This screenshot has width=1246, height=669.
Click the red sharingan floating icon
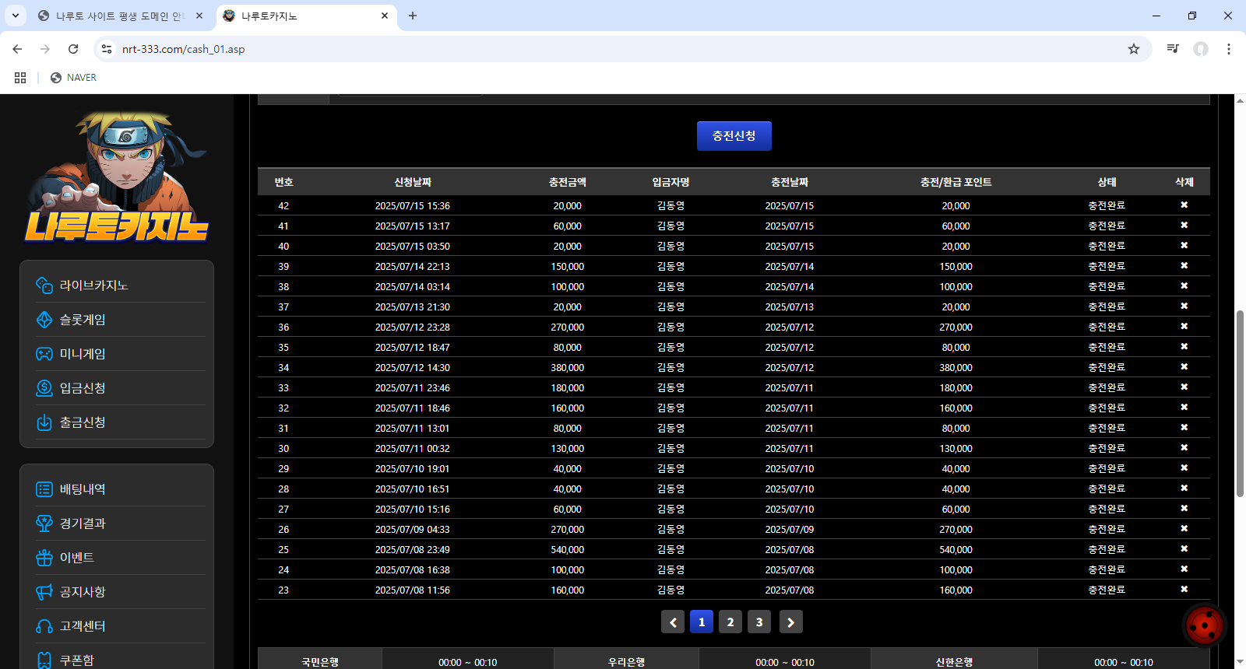tap(1204, 625)
